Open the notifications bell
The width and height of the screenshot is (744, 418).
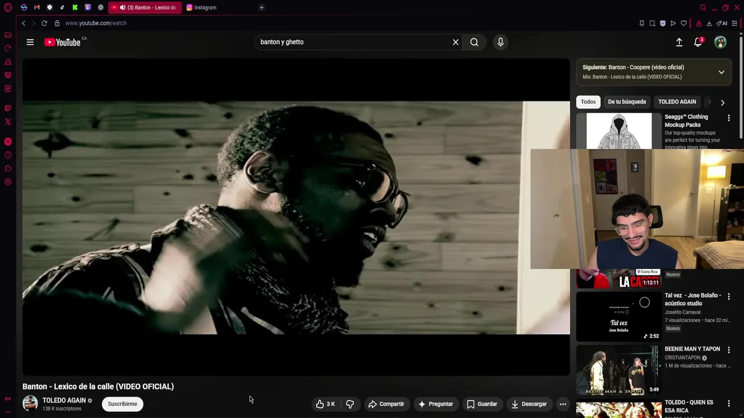pyautogui.click(x=698, y=42)
